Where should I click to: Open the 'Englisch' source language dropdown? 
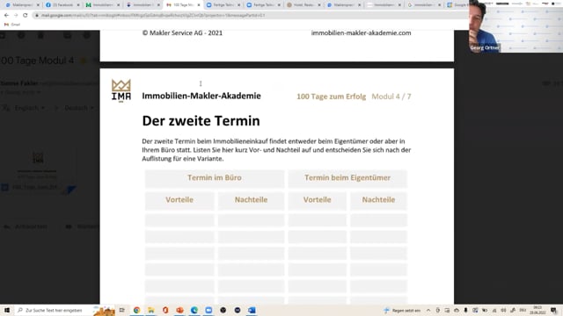pos(30,108)
